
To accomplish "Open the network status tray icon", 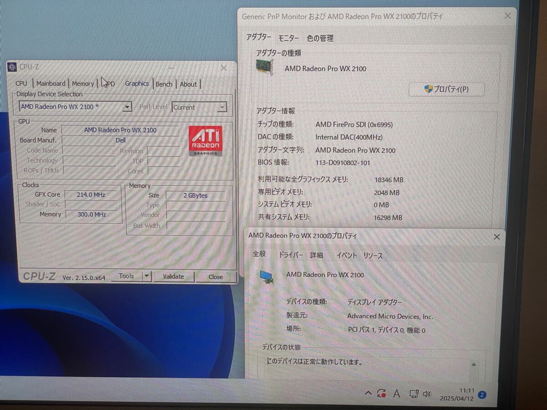I will pos(413,394).
